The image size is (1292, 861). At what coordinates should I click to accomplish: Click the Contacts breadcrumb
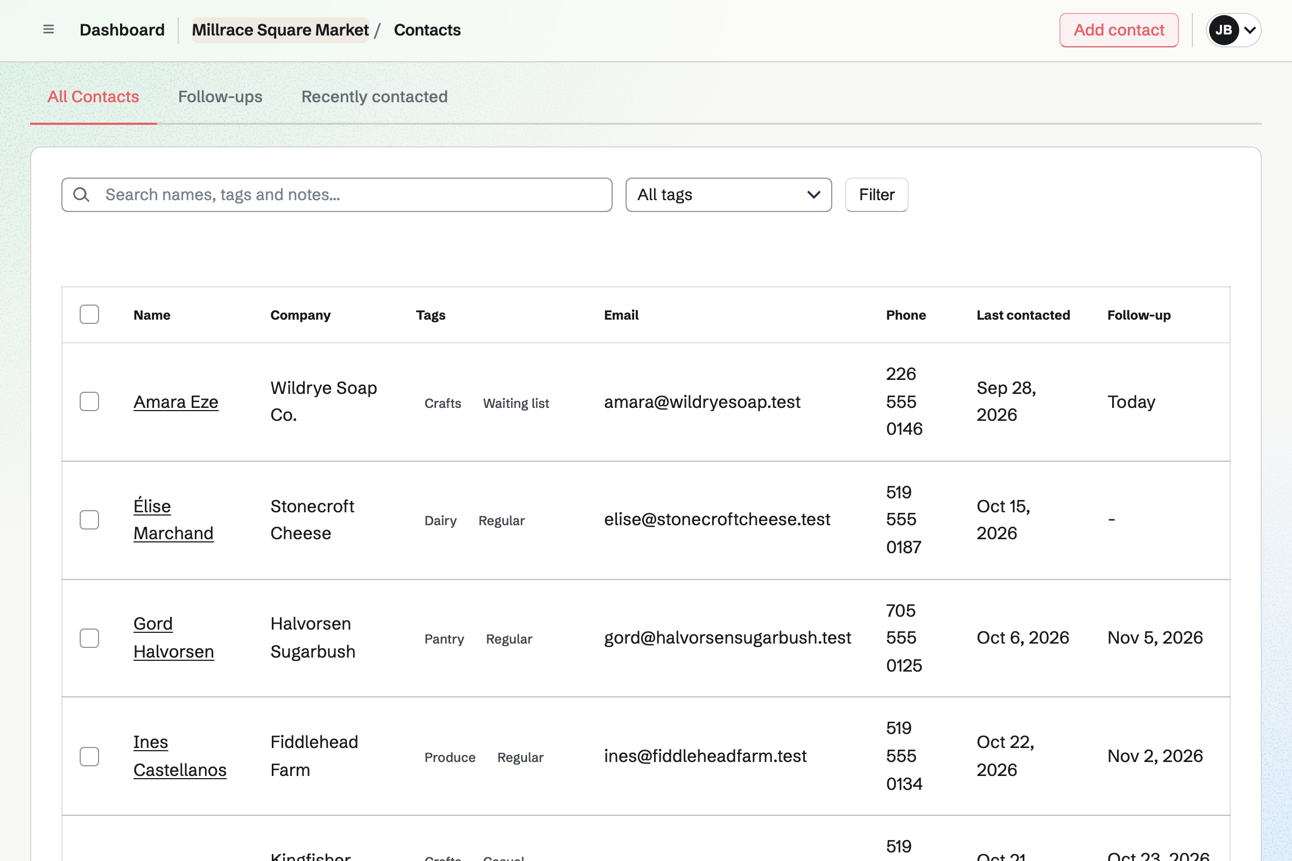(x=427, y=30)
